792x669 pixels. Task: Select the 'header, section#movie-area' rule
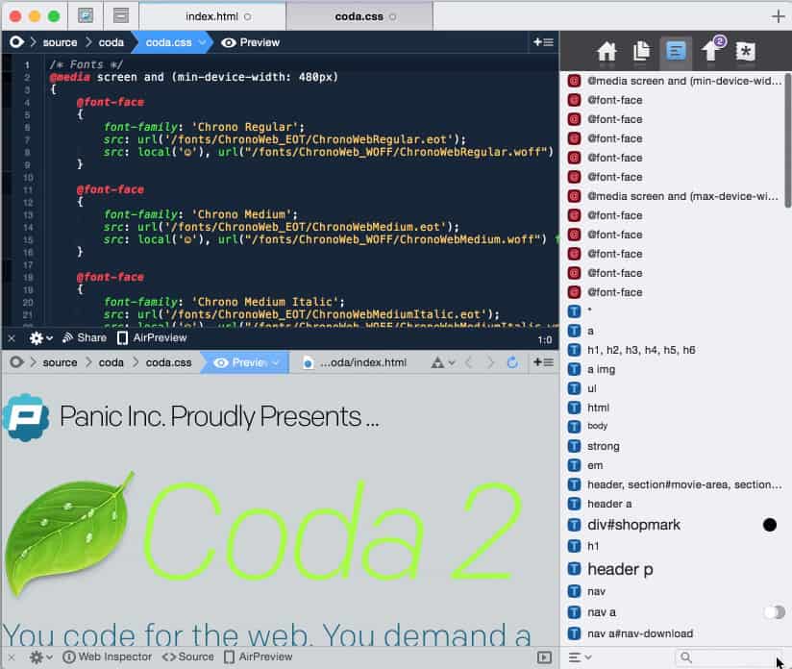click(x=675, y=484)
